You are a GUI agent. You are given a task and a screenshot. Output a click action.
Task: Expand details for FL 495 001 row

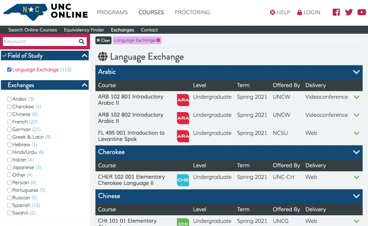click(x=356, y=133)
